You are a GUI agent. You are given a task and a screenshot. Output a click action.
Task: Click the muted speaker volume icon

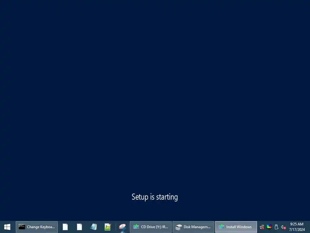(x=283, y=227)
